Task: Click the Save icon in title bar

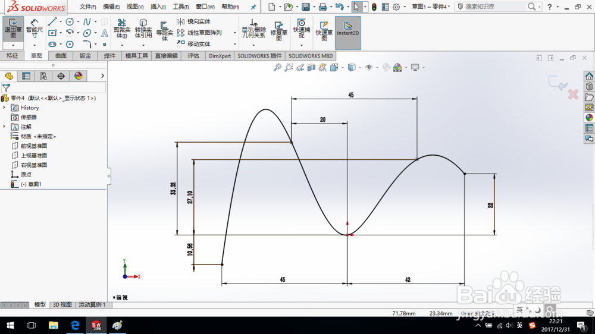Action: click(x=305, y=7)
